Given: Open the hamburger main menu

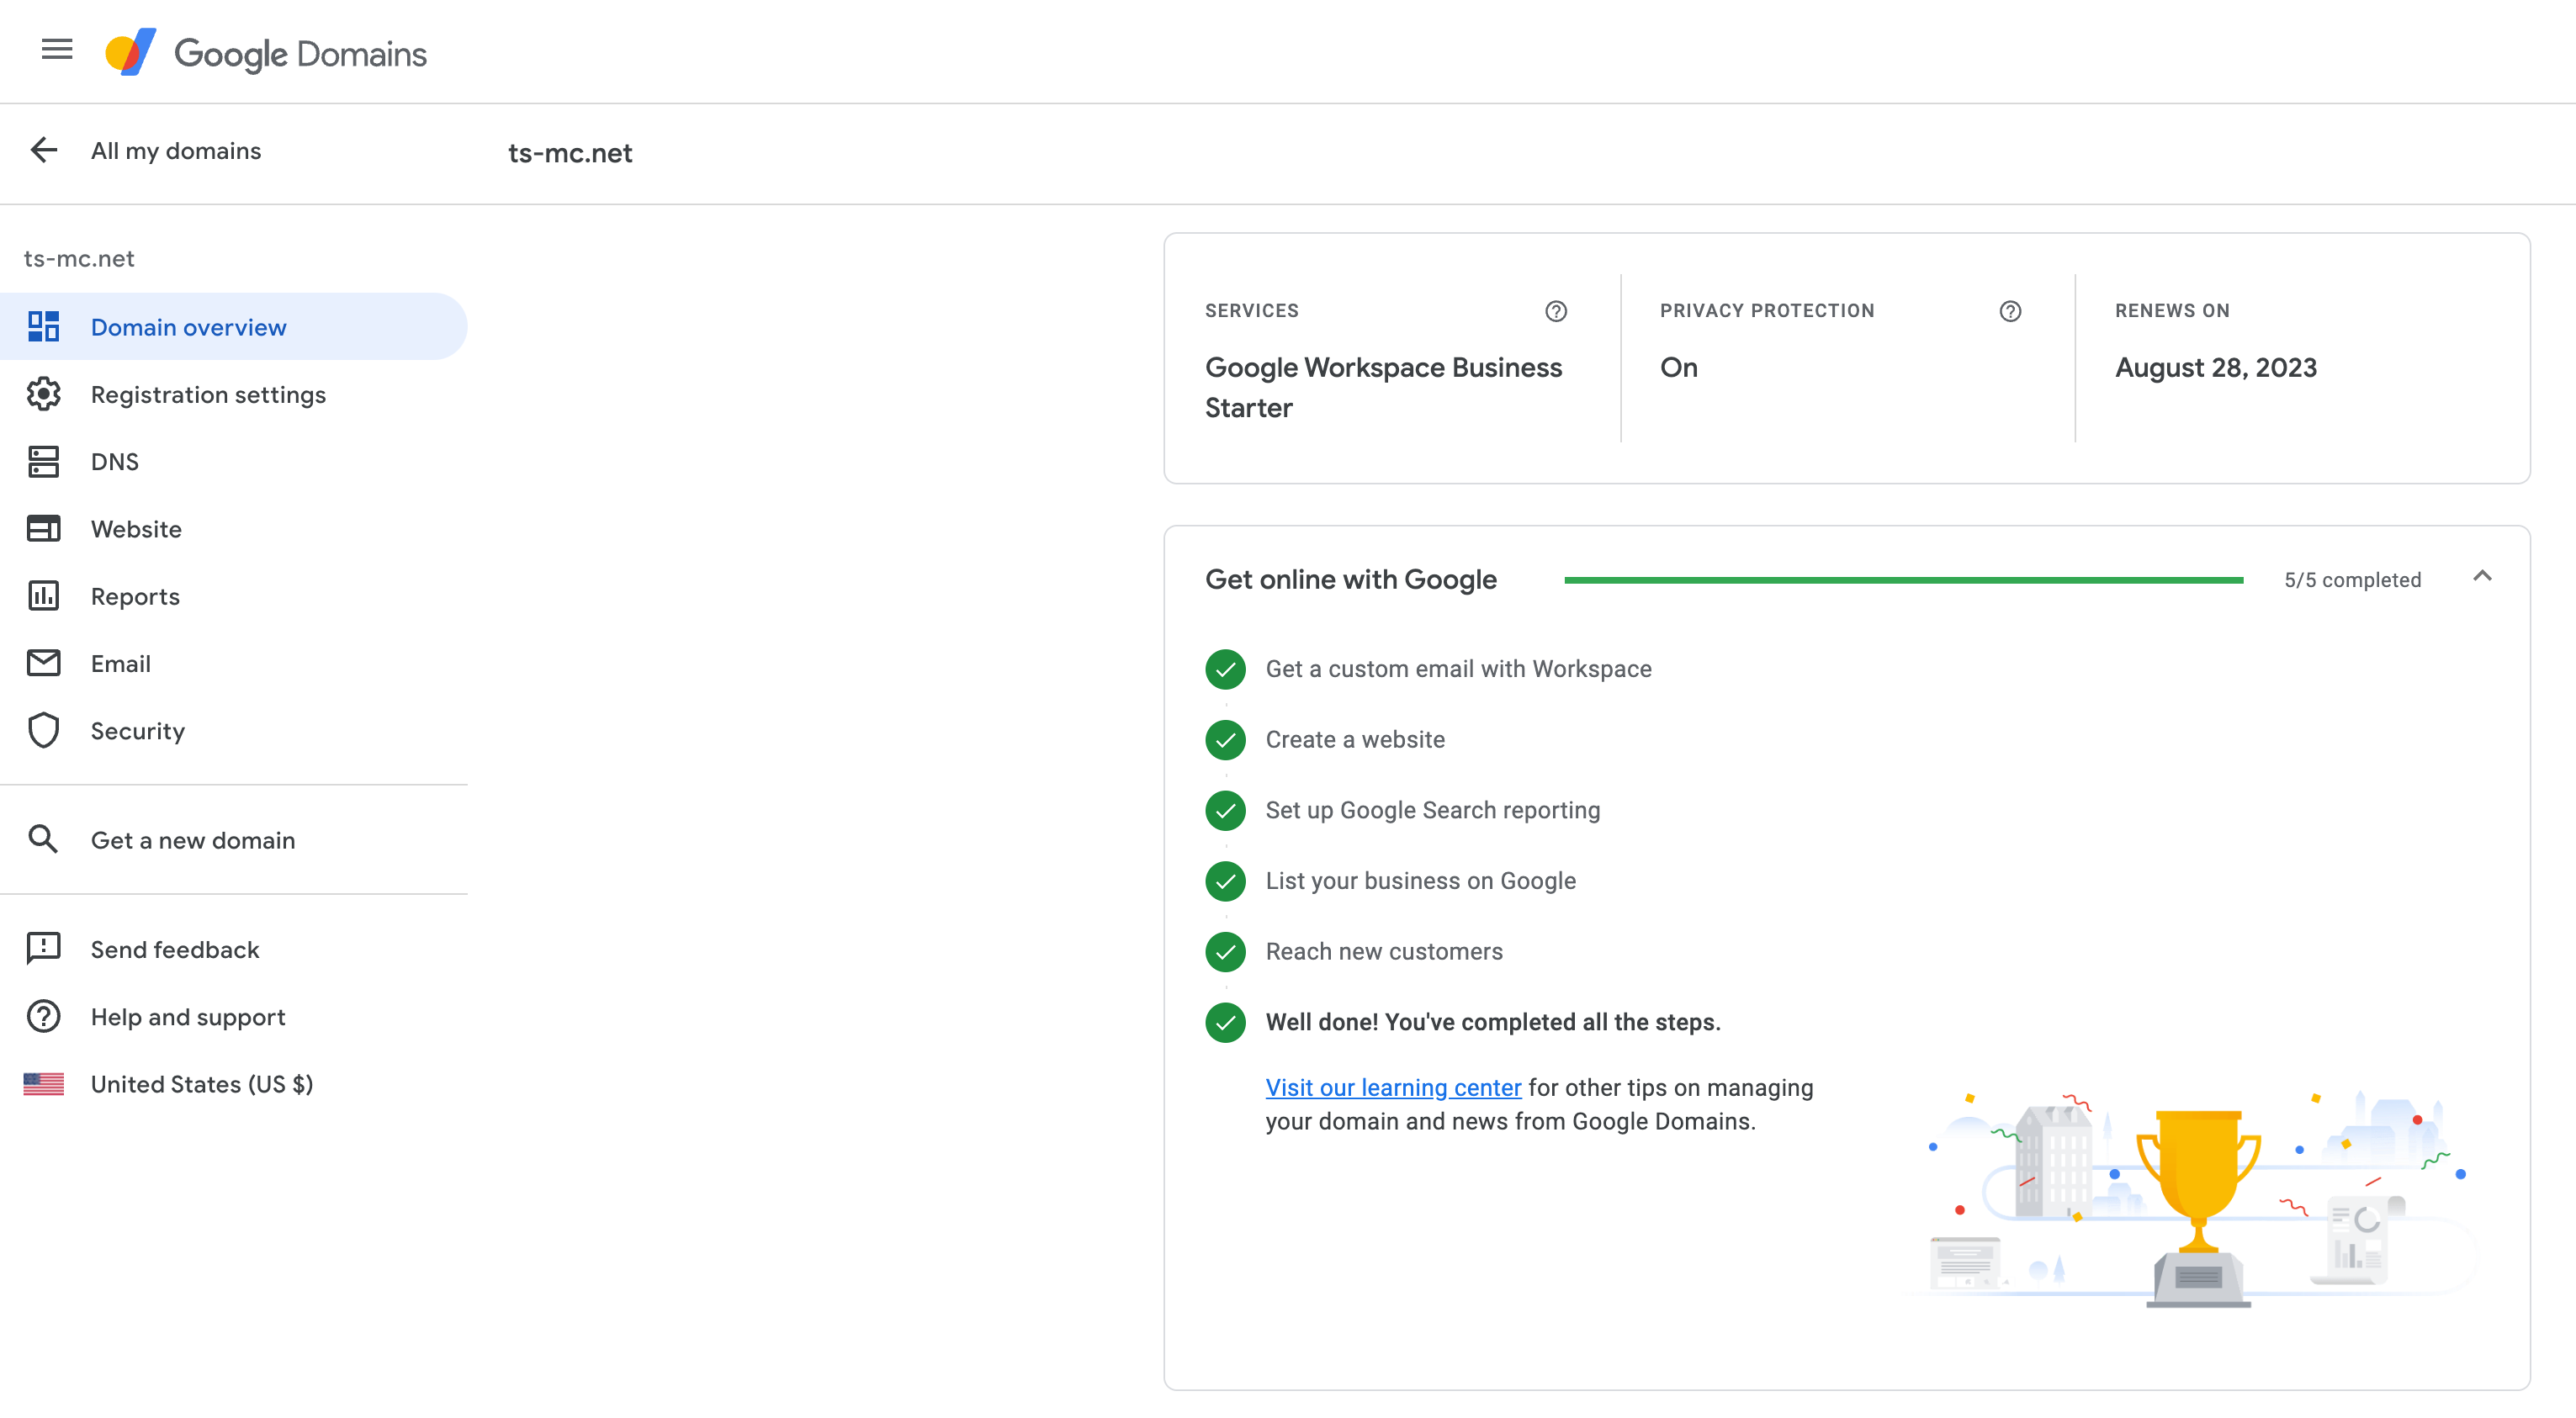Looking at the screenshot, I should (x=57, y=49).
